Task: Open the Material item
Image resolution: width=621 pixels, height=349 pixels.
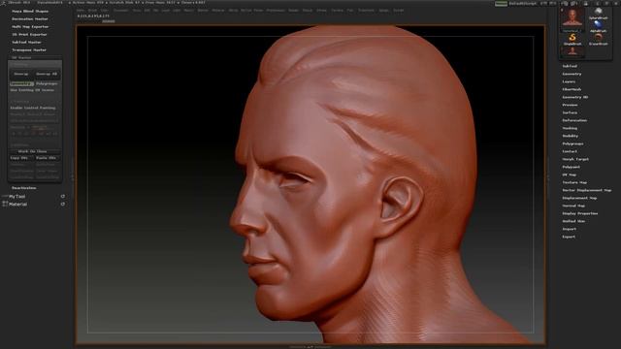Action: click(x=17, y=205)
